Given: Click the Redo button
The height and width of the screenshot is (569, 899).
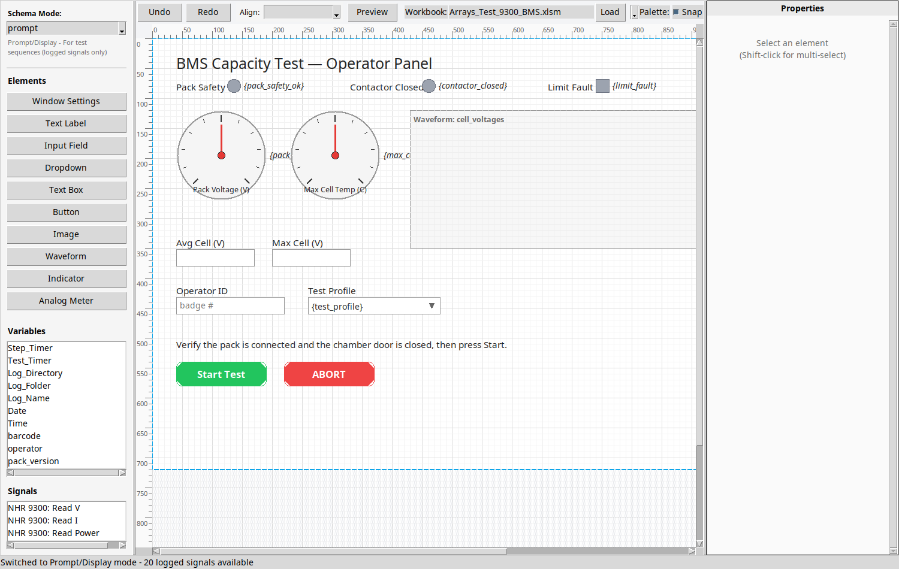Looking at the screenshot, I should click(208, 12).
